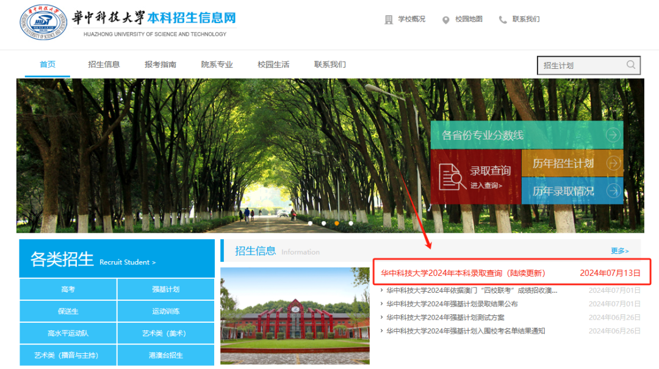Open 联系我们 link in the top header

click(x=526, y=19)
